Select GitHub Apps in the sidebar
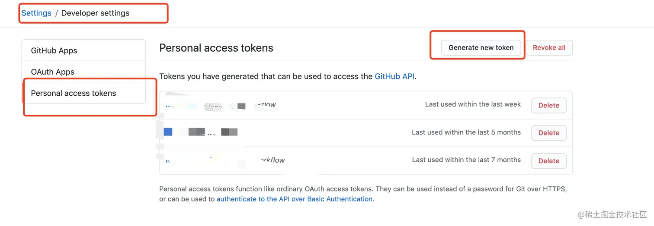This screenshot has width=654, height=226. (54, 50)
